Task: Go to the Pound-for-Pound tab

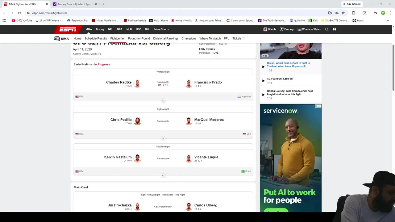Action: (139, 39)
